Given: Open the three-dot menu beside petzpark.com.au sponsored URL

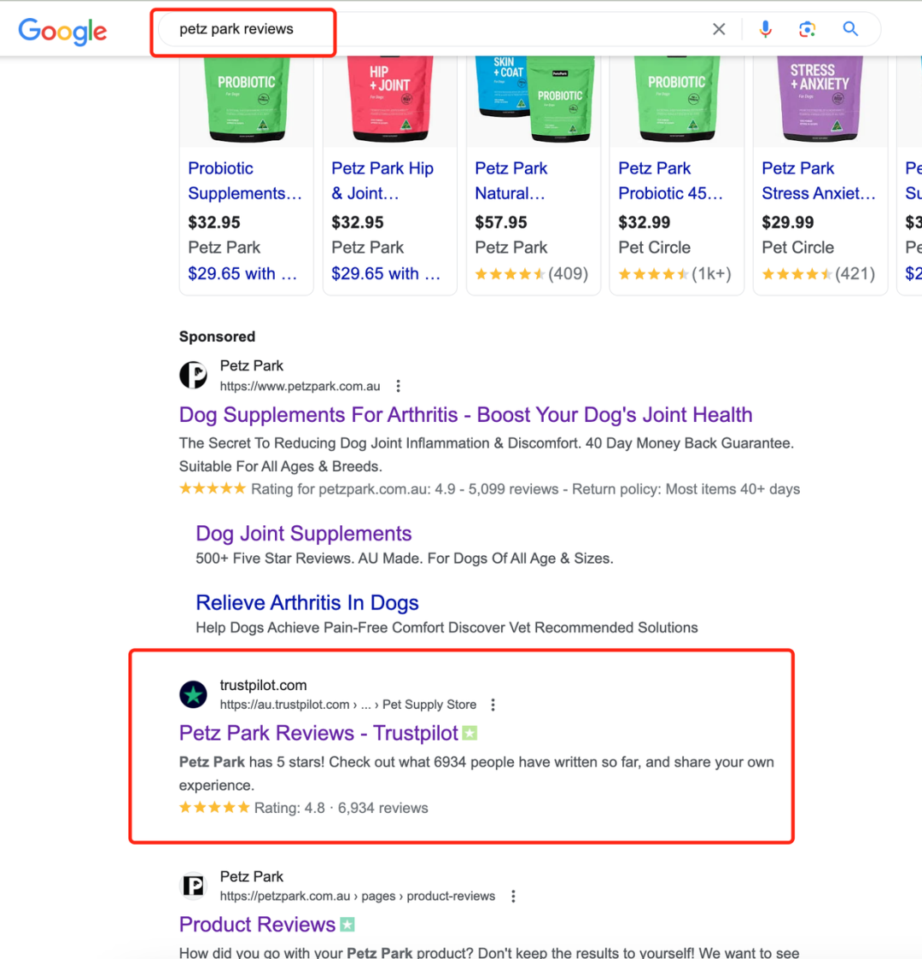Looking at the screenshot, I should tap(398, 386).
